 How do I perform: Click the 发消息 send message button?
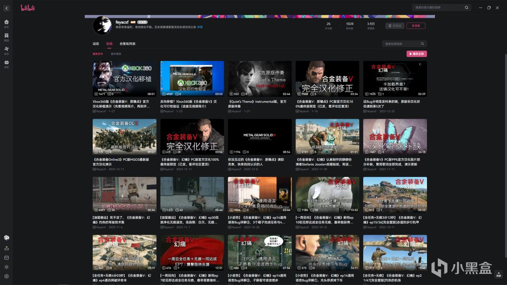pos(416,26)
